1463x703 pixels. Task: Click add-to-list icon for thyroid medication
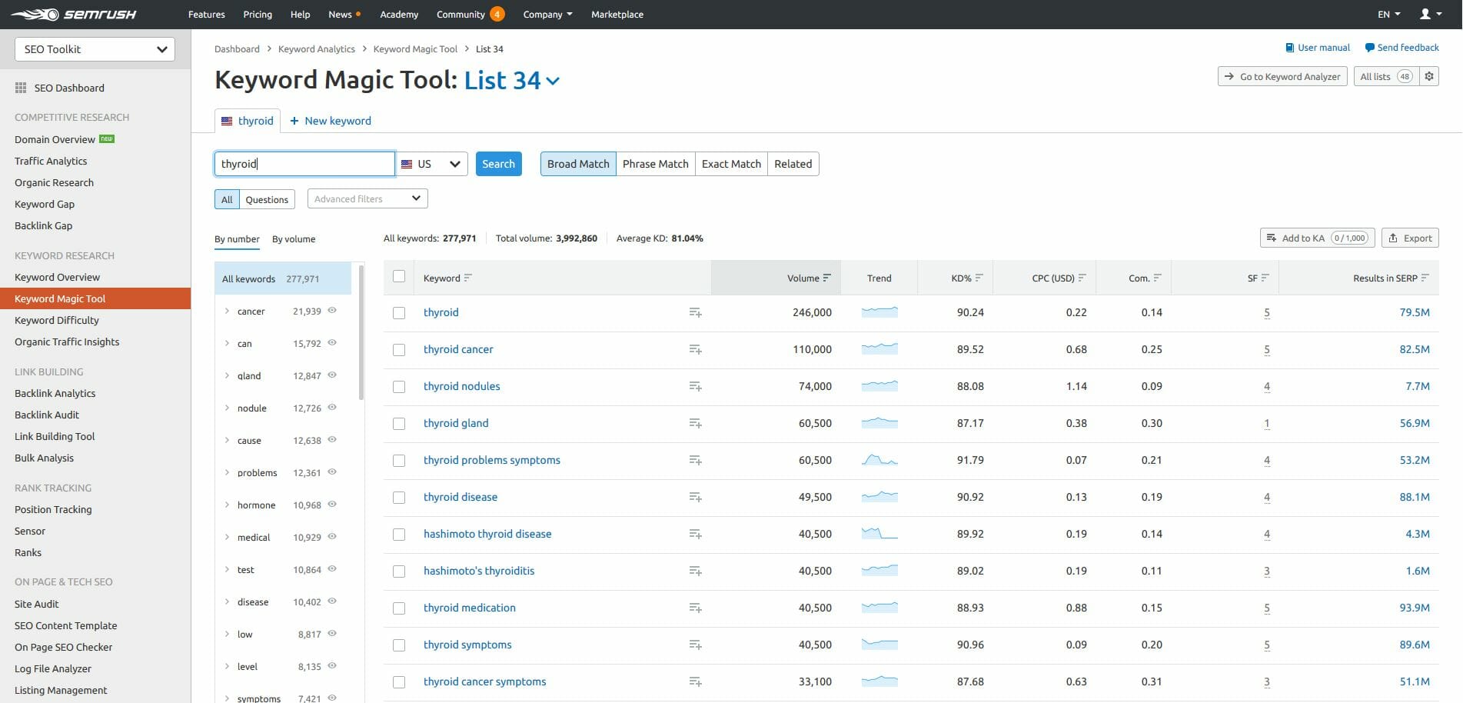coord(695,608)
